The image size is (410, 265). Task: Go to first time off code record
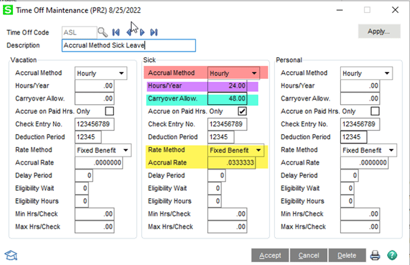click(116, 32)
